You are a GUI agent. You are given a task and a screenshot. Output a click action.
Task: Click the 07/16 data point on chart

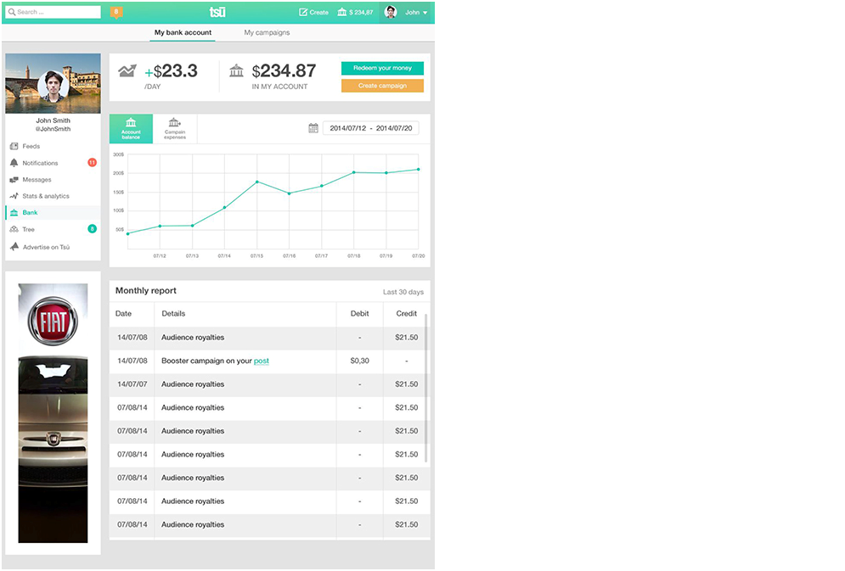290,193
